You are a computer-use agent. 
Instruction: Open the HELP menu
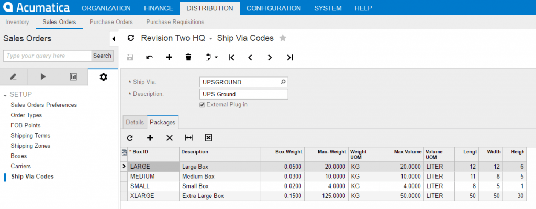coord(363,8)
